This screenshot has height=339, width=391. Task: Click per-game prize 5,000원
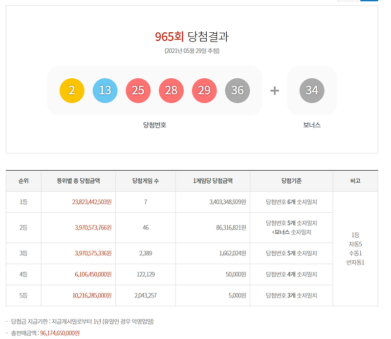pos(238,295)
